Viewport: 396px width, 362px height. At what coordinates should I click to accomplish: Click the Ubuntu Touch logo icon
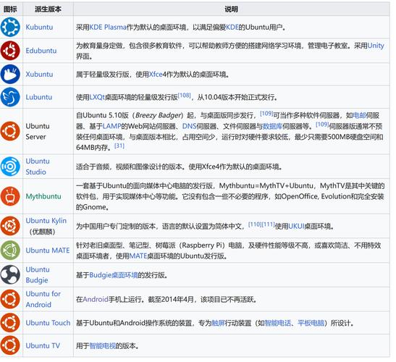pos(10,323)
